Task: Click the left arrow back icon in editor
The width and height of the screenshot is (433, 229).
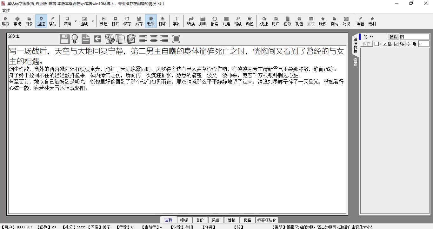Action: [98, 39]
